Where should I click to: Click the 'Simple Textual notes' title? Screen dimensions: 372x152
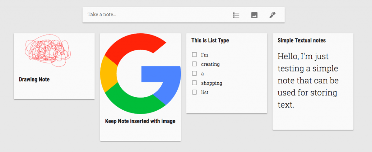pyautogui.click(x=302, y=41)
